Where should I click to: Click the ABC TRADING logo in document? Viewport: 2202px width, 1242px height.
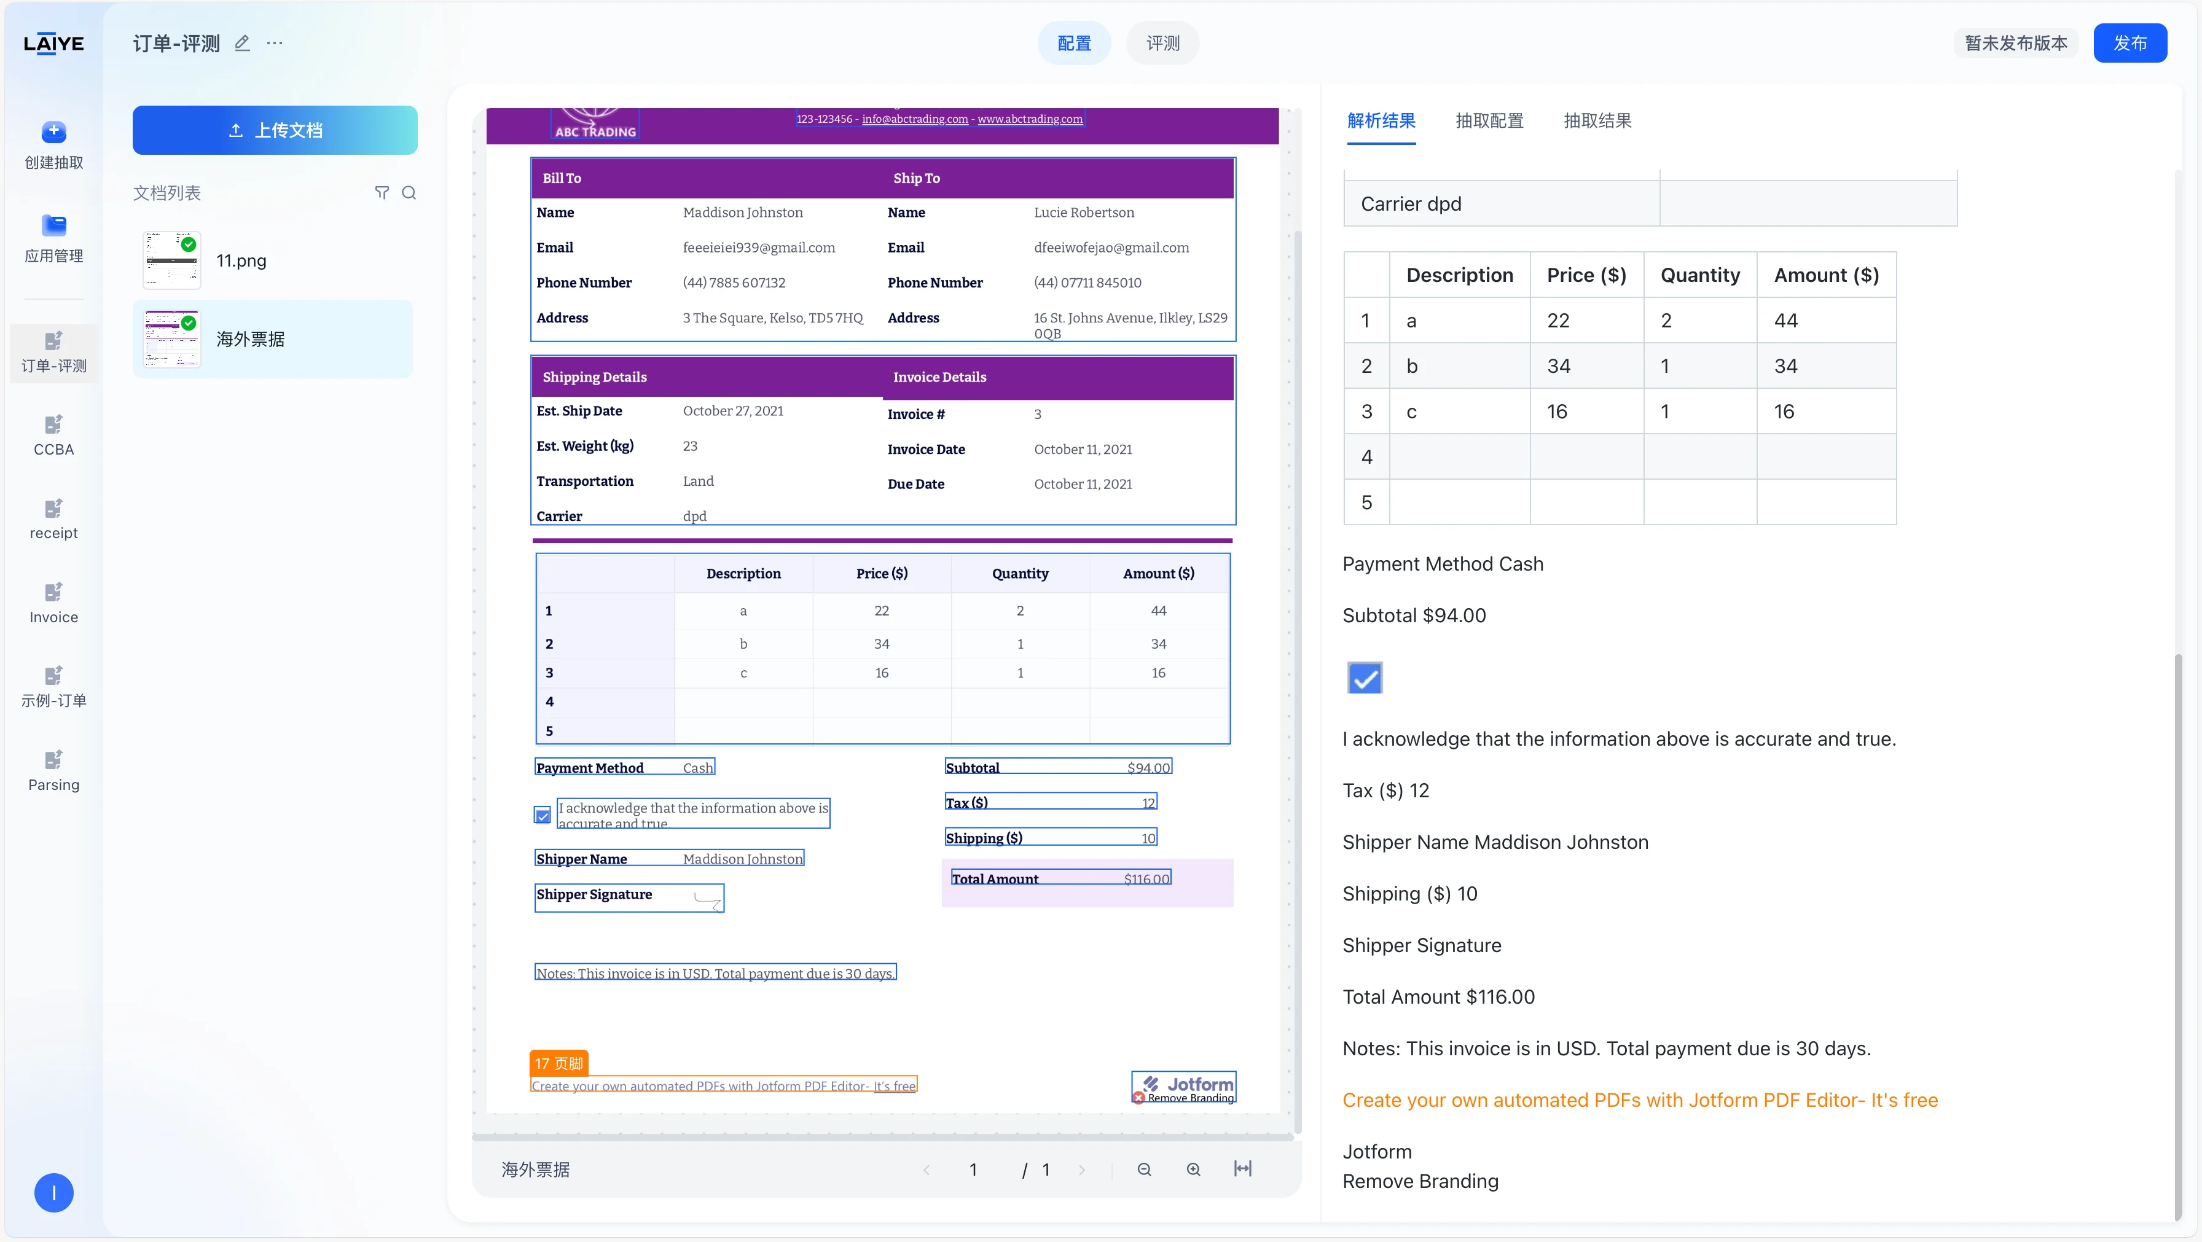pyautogui.click(x=596, y=124)
